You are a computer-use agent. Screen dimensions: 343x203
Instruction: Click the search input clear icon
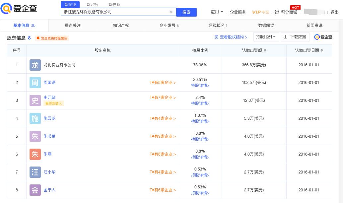tap(171, 12)
